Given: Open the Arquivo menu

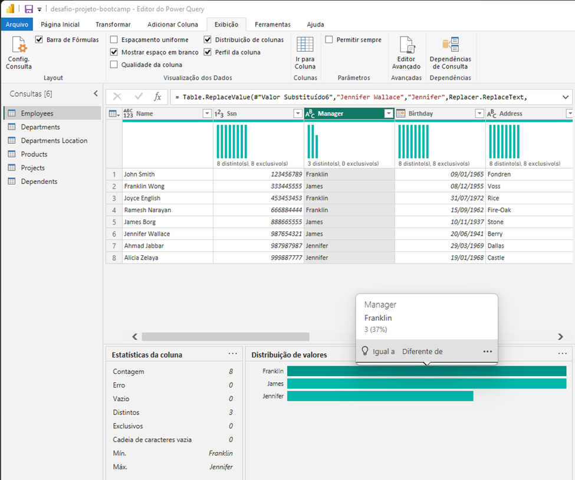Looking at the screenshot, I should [x=18, y=24].
